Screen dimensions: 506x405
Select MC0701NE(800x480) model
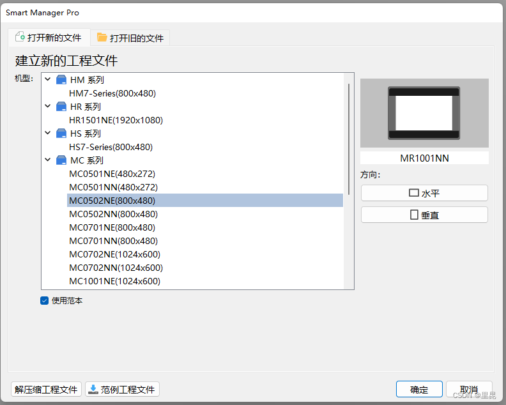coord(112,227)
